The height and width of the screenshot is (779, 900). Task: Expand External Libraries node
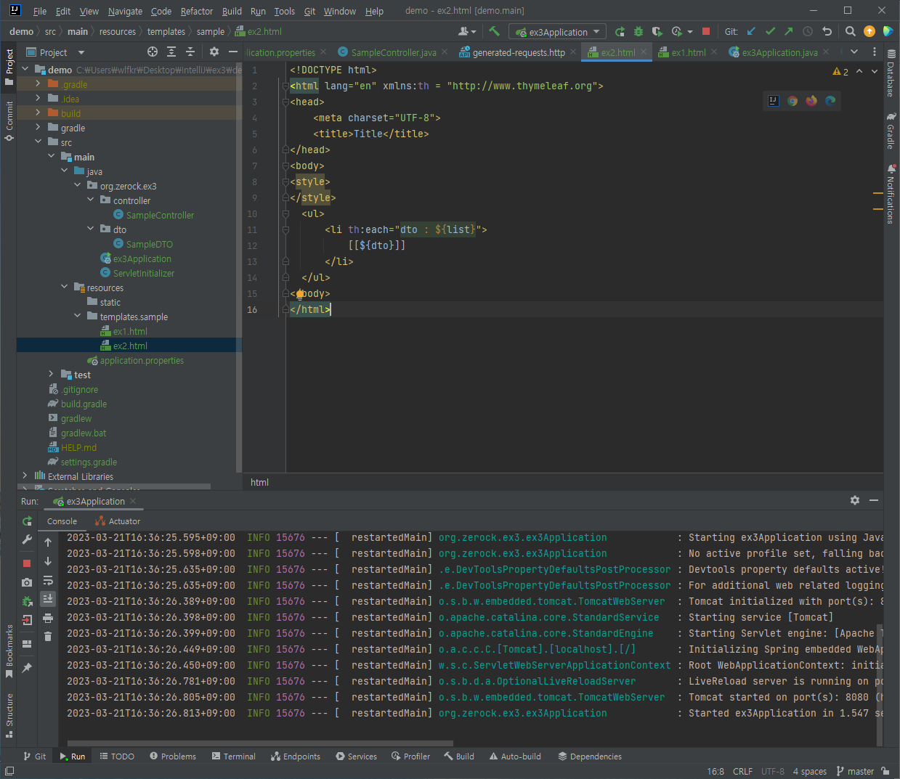tap(25, 476)
